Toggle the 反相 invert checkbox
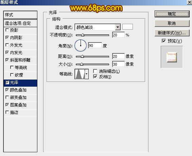192x156 pixels. (95, 77)
